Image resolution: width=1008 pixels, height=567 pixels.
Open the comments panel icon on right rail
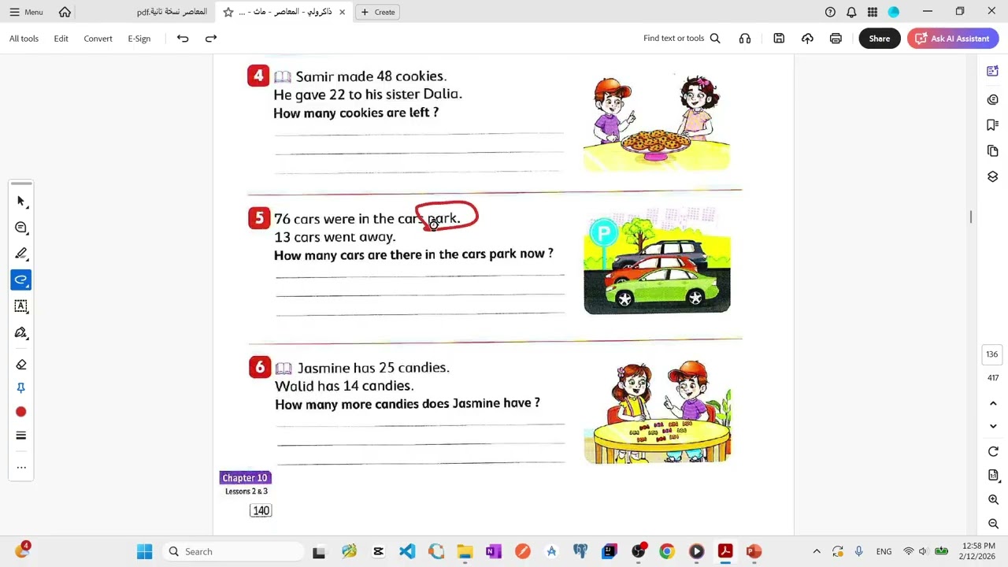pyautogui.click(x=993, y=100)
